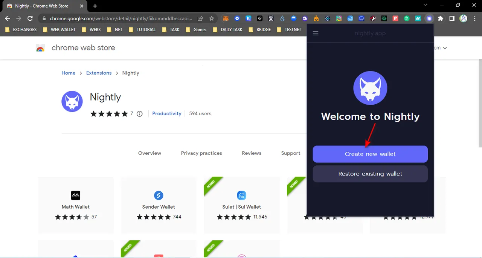Click the info icon next to rating count
Image resolution: width=482 pixels, height=258 pixels.
(x=140, y=114)
